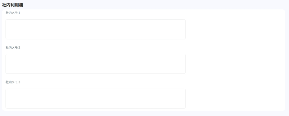This screenshot has height=116, width=289.
Task: Select the 社内メモ 3 text area
Action: [x=96, y=99]
